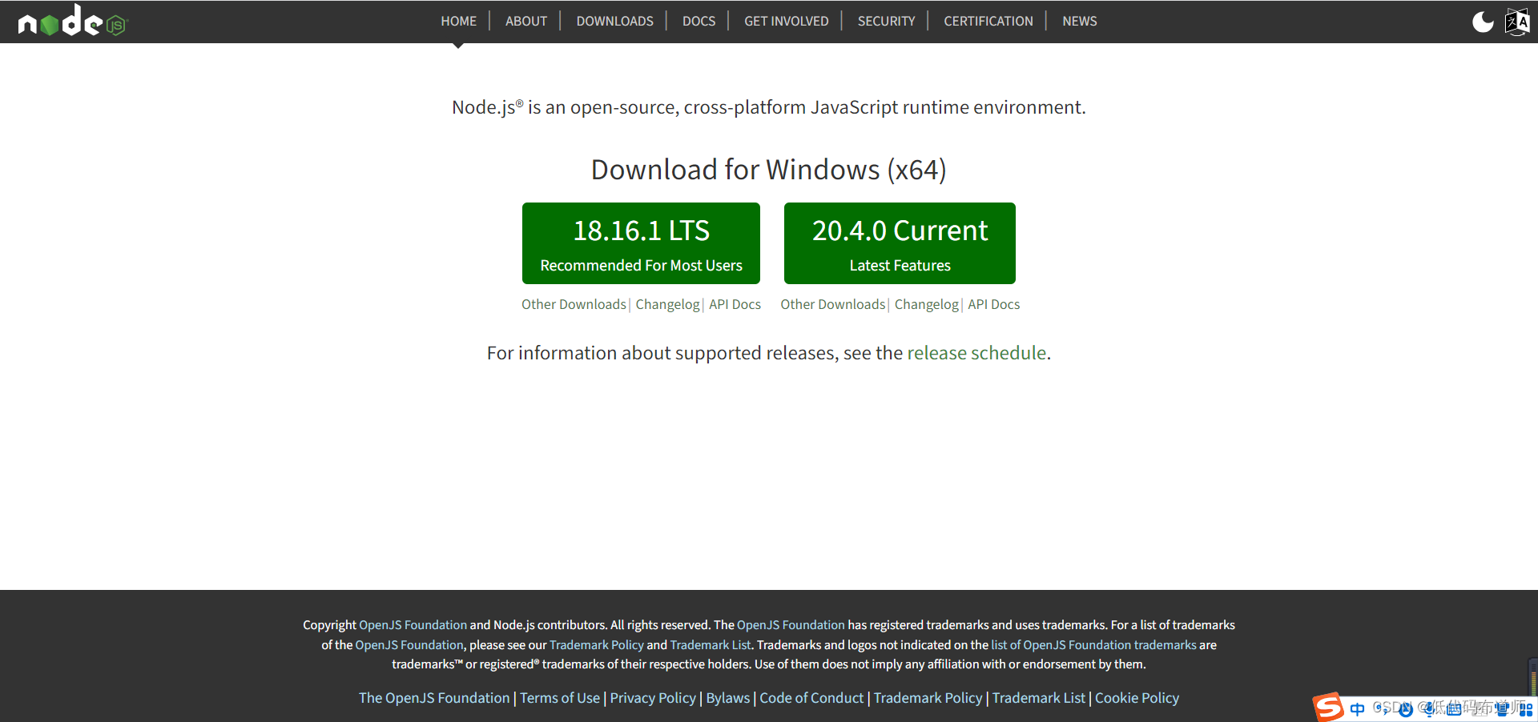Open the HOME navigation item
This screenshot has width=1538, height=722.
[x=458, y=21]
